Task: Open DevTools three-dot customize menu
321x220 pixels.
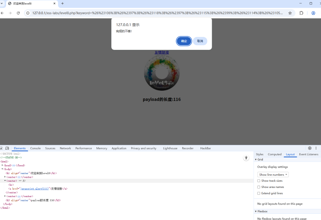Action: click(316, 148)
